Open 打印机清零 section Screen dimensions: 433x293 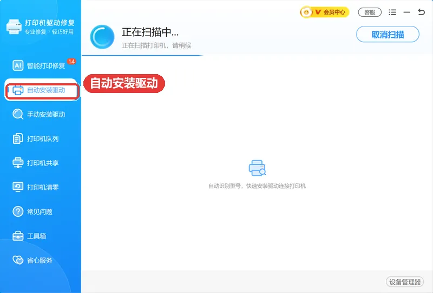42,187
